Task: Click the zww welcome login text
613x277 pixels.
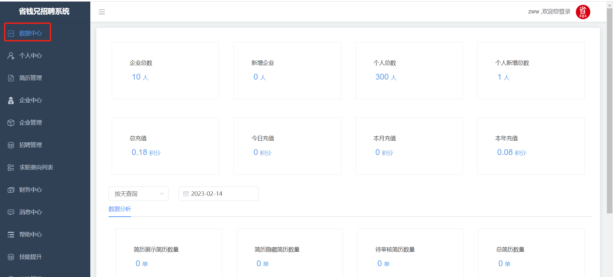Action: click(549, 12)
